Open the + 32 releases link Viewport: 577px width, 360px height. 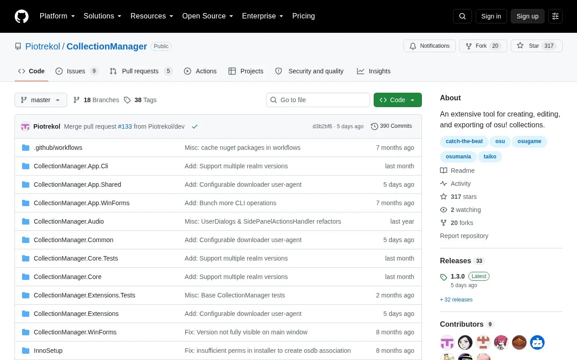click(456, 300)
